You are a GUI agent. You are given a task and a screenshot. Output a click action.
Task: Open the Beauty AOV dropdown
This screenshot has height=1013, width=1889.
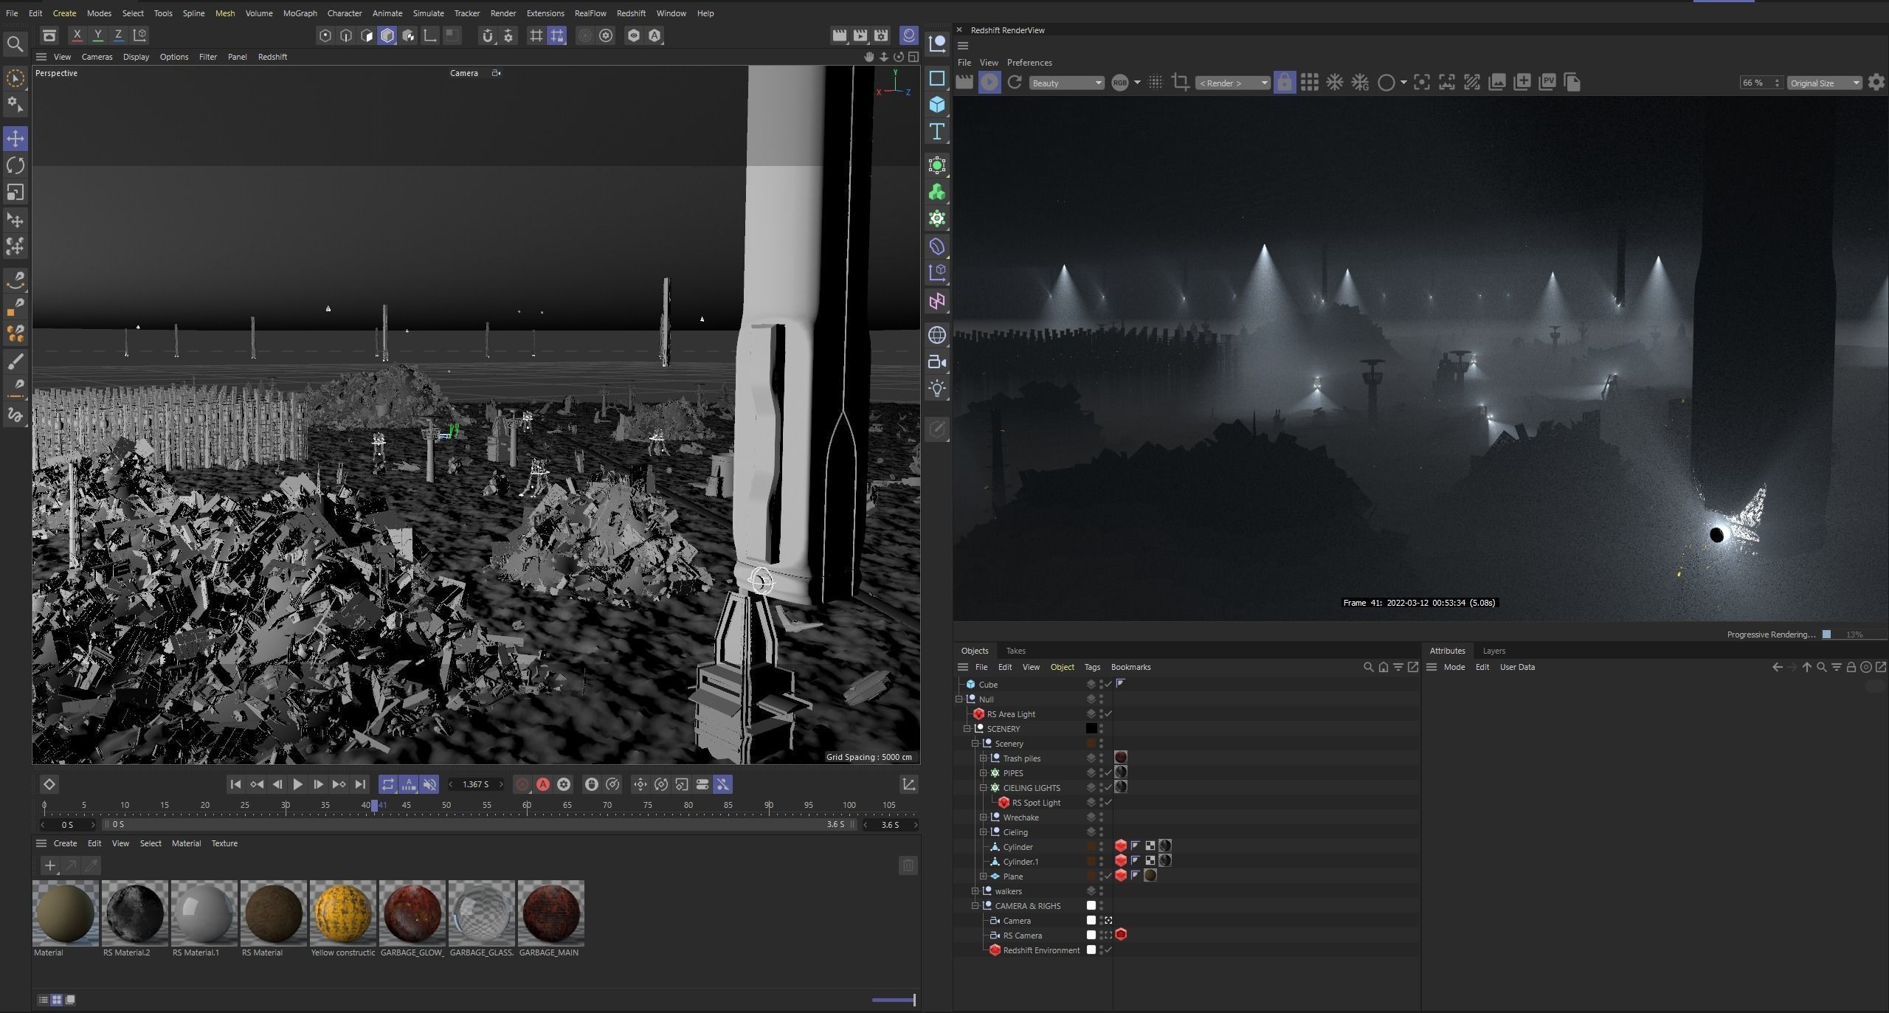click(1066, 83)
